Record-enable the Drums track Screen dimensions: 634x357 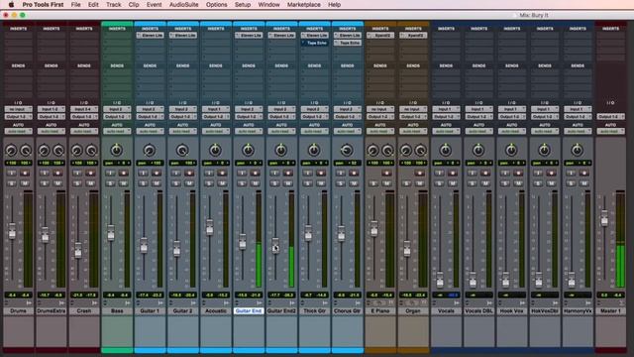pos(25,174)
